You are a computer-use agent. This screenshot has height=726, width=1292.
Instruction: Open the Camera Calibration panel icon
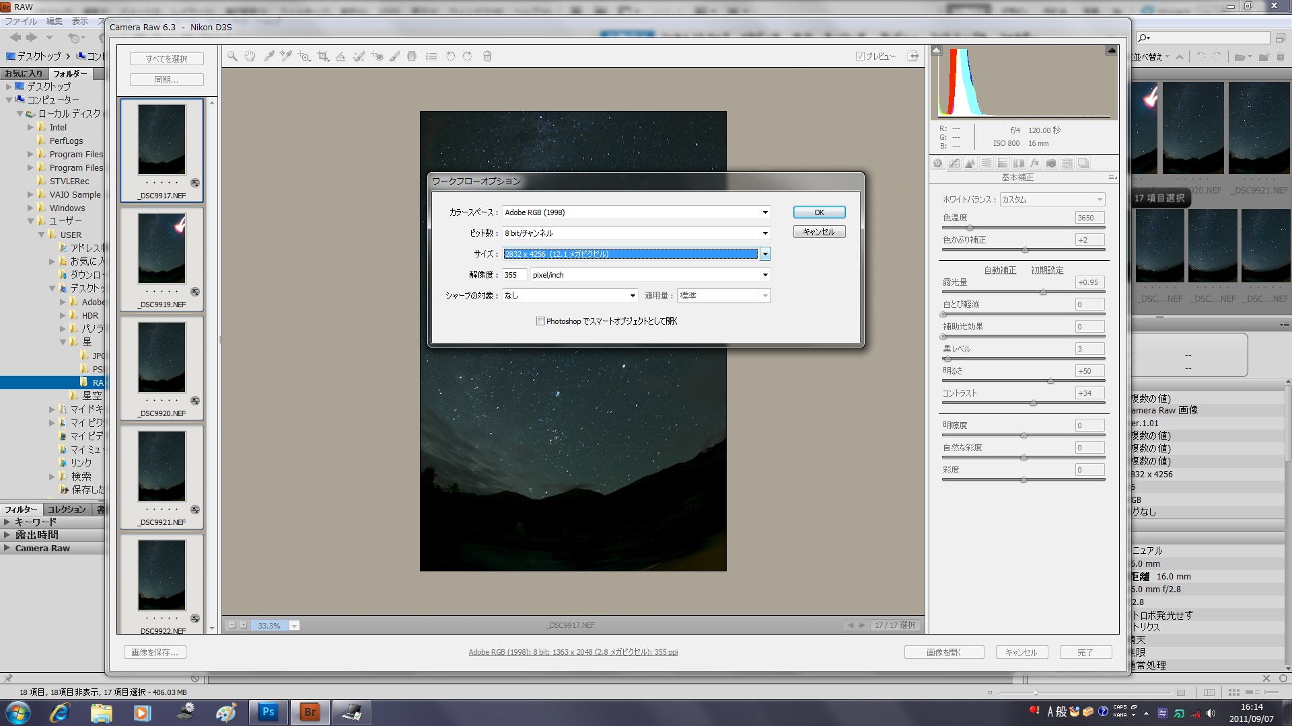point(1050,163)
